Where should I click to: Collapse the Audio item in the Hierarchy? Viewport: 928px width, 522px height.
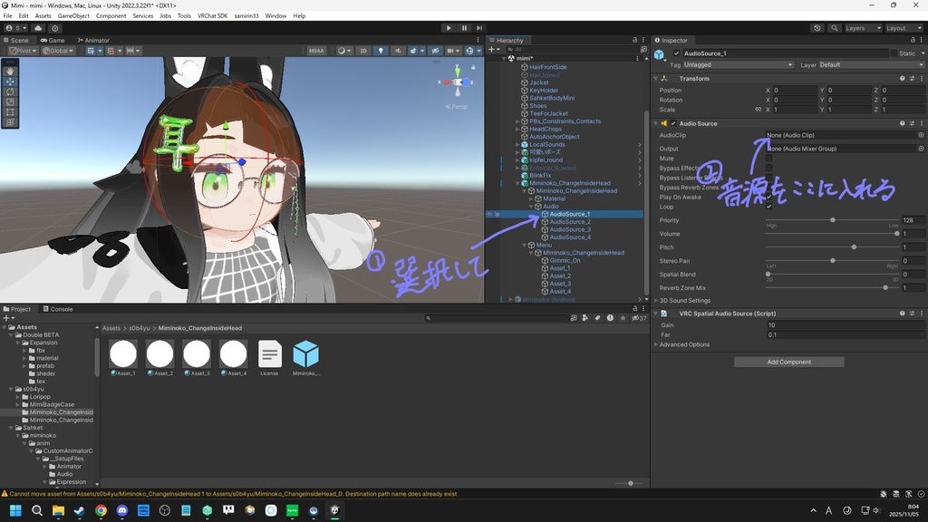(x=533, y=206)
